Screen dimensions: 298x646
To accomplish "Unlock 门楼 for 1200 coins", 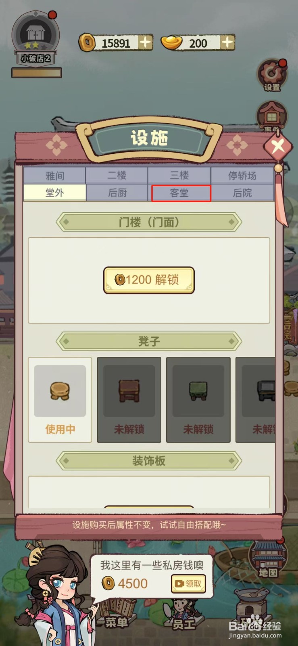I will tap(149, 280).
